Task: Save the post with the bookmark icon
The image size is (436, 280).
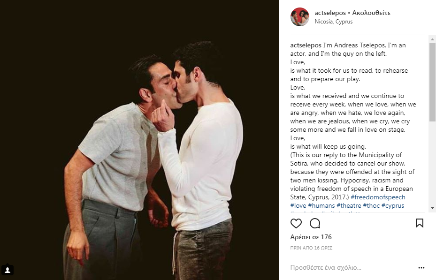Action: point(420,223)
